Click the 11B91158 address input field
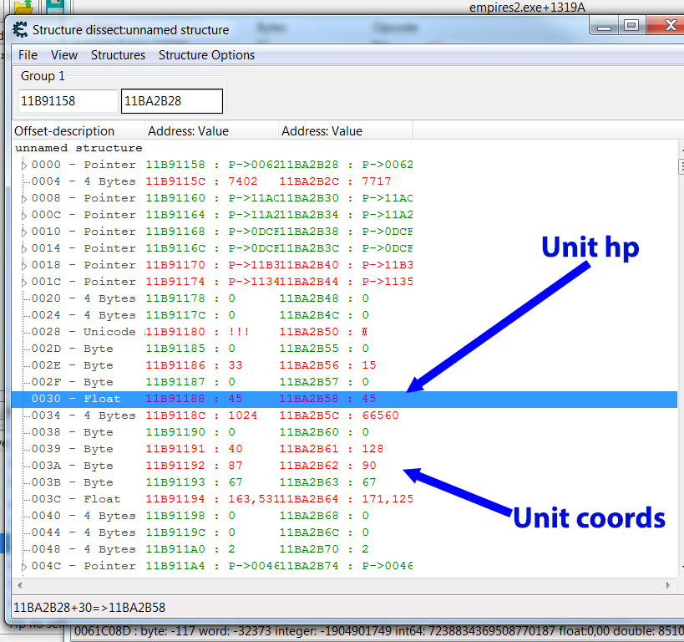 tap(68, 101)
